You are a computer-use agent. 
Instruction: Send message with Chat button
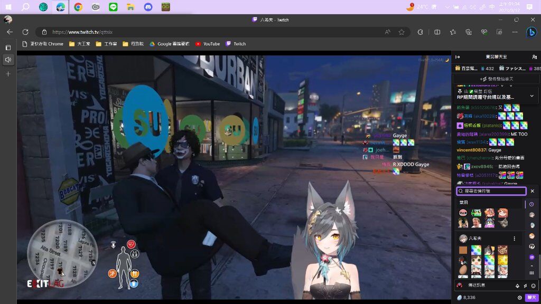(x=531, y=298)
